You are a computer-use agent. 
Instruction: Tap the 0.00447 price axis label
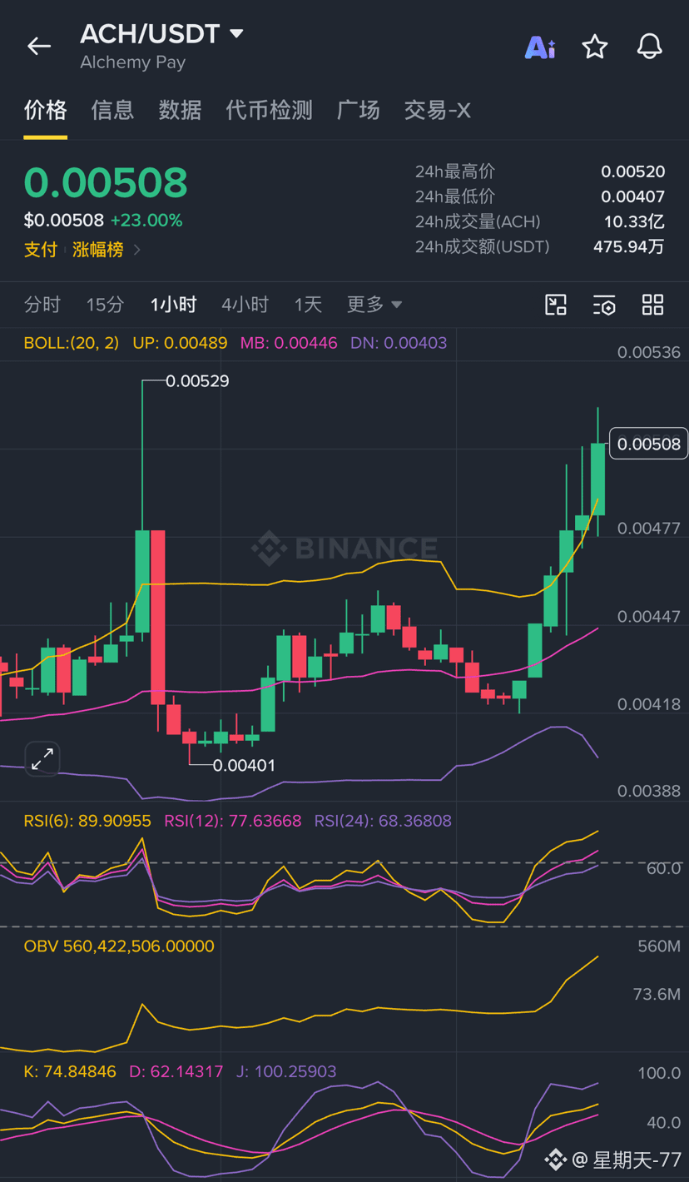click(x=649, y=616)
